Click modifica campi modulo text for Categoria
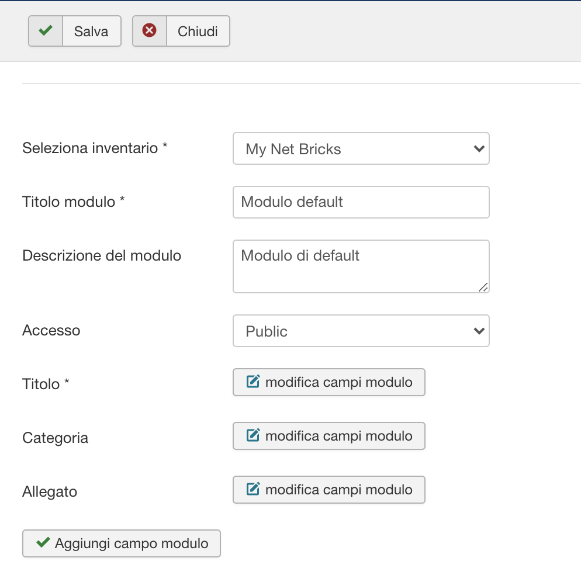 tap(338, 436)
